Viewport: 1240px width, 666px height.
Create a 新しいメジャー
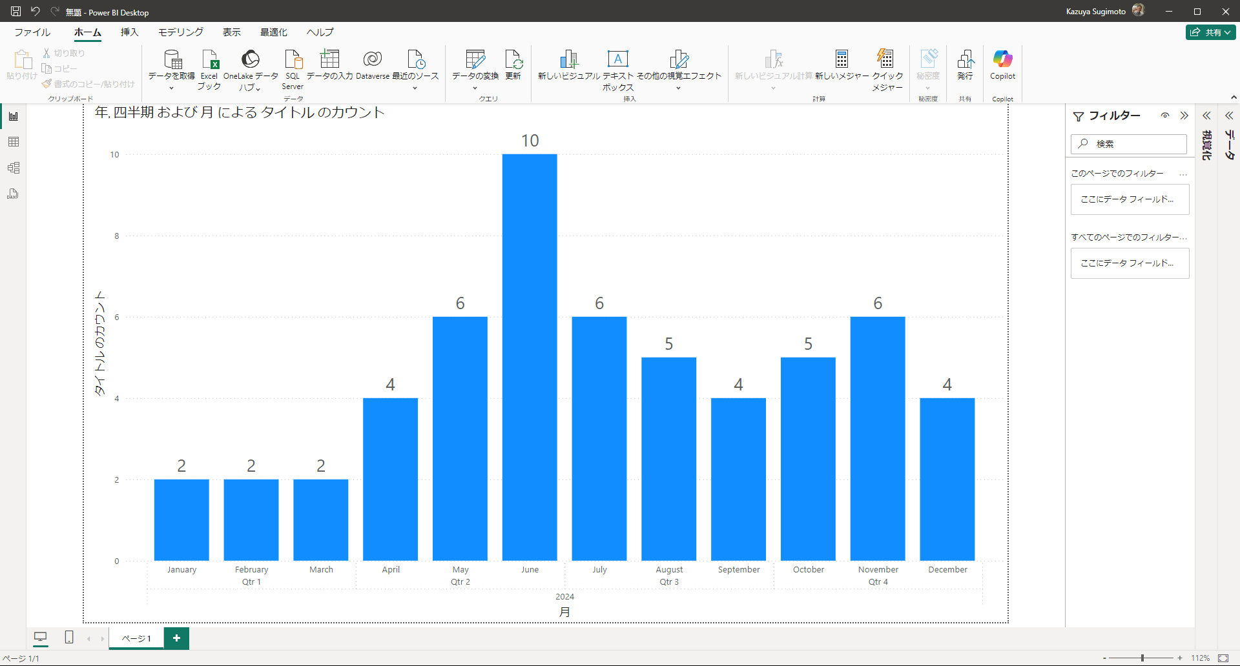pyautogui.click(x=842, y=65)
